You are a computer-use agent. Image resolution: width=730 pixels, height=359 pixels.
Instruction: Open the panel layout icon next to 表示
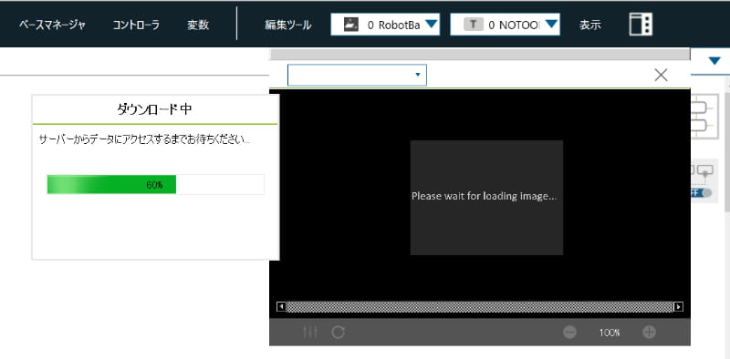click(x=641, y=25)
